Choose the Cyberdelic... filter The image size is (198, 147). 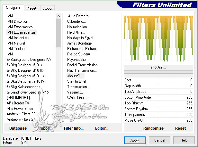(76, 21)
